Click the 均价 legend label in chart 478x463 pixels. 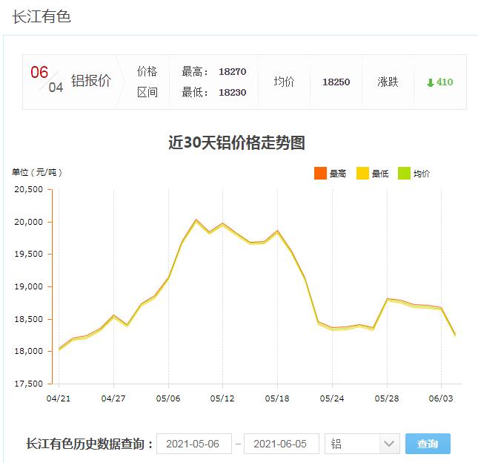[x=422, y=174]
